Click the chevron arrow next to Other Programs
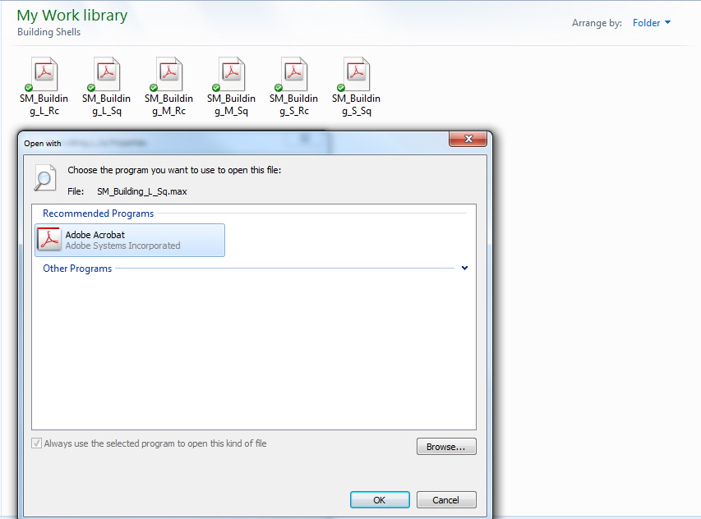 [464, 268]
